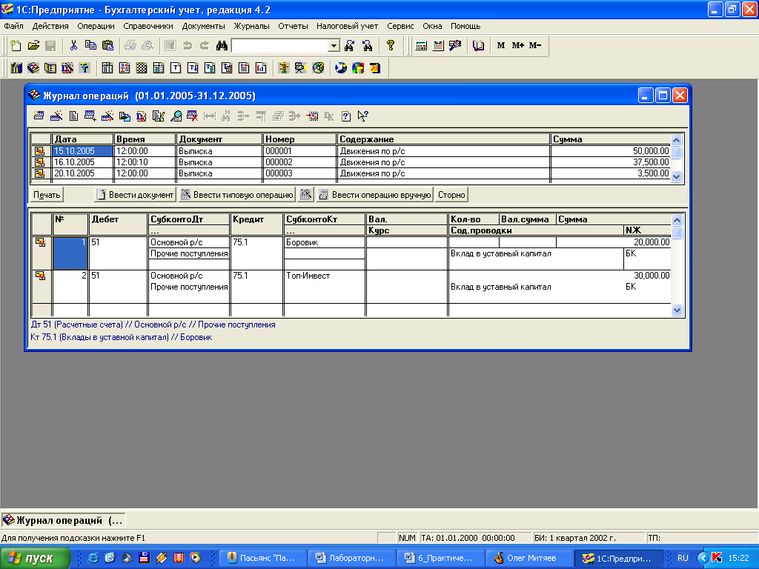Screen dimensions: 759x569
Task: Open the Сервис menu
Action: tap(400, 26)
